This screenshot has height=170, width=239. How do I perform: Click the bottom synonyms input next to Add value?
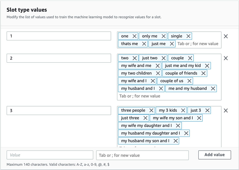(143, 155)
